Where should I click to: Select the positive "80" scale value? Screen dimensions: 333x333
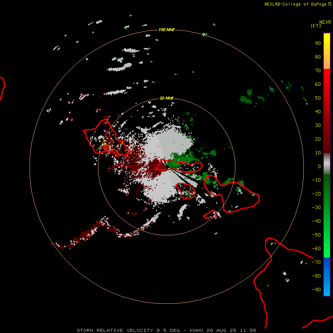coord(318,57)
